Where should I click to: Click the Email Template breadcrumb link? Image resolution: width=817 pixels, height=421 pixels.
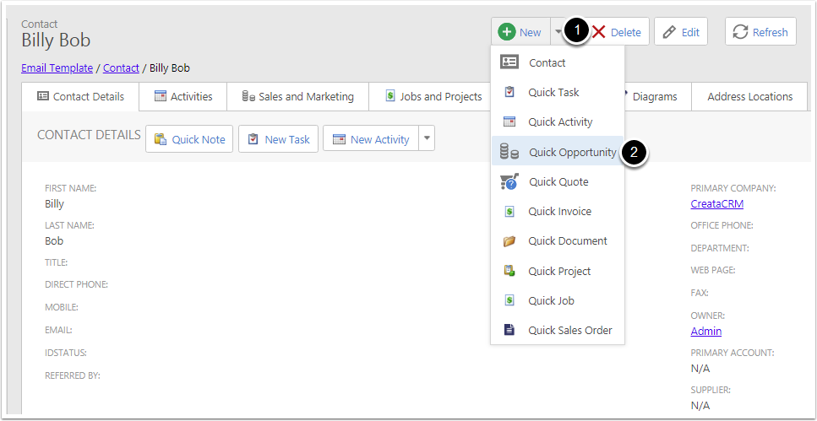tap(57, 67)
